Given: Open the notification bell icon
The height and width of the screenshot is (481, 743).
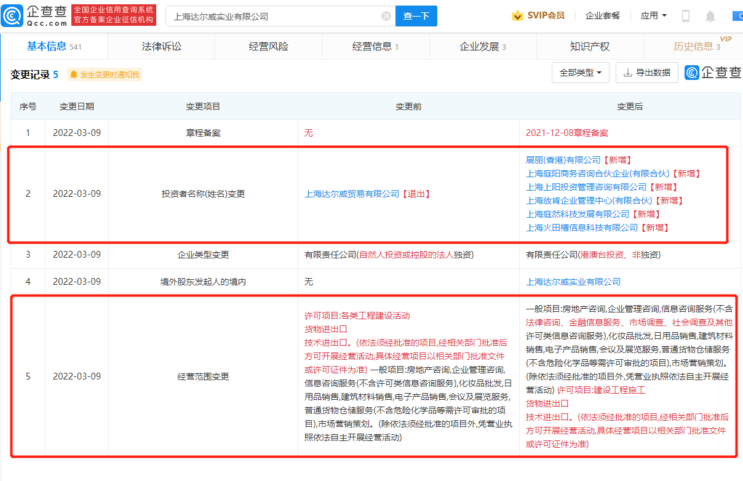Looking at the screenshot, I should [x=710, y=16].
